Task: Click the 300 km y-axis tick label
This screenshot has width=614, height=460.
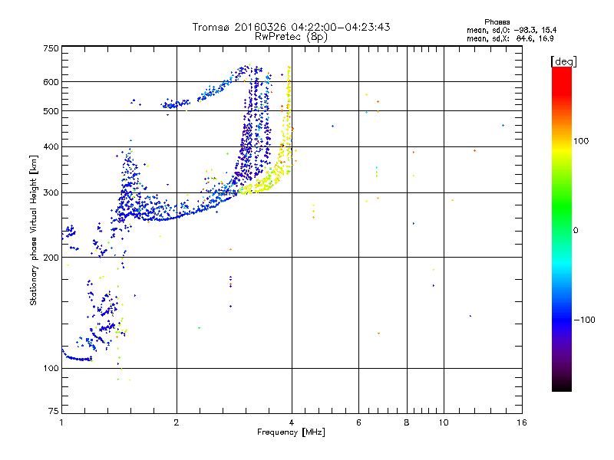Action: 51,192
